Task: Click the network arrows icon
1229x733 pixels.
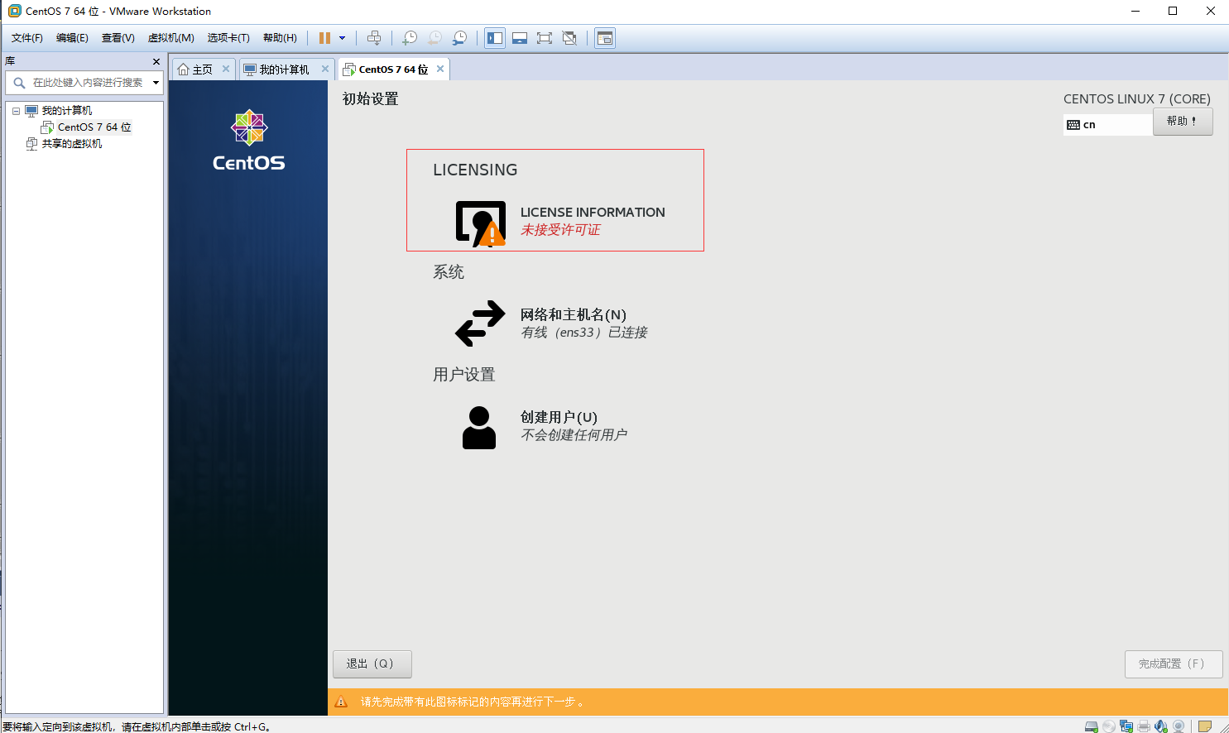Action: pyautogui.click(x=480, y=323)
